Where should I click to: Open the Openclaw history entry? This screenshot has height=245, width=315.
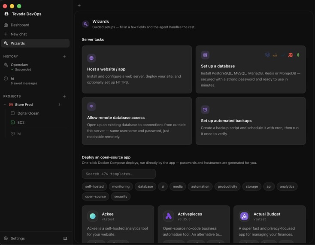tap(35, 67)
